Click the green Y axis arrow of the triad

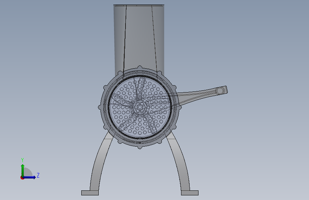23,170
